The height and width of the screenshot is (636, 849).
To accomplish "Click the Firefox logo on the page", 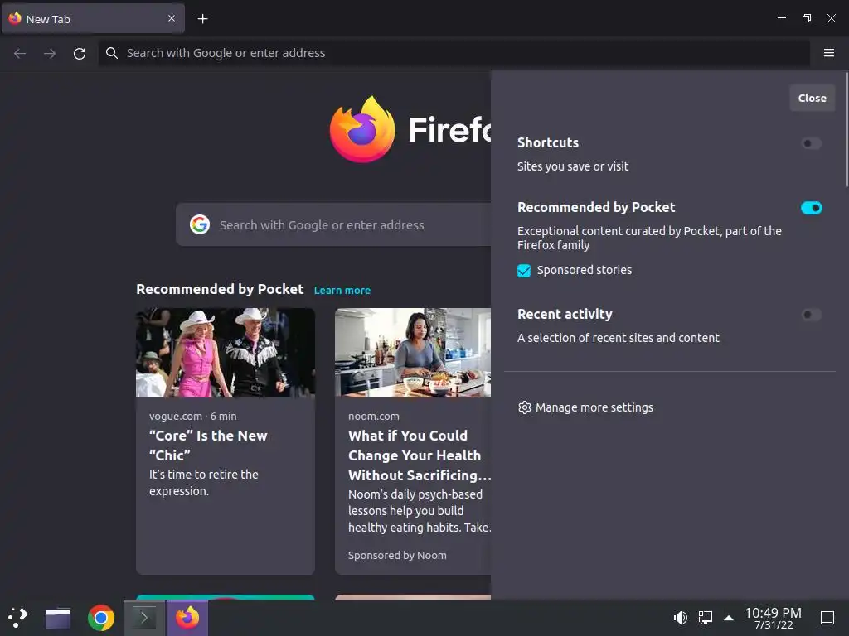I will click(362, 130).
